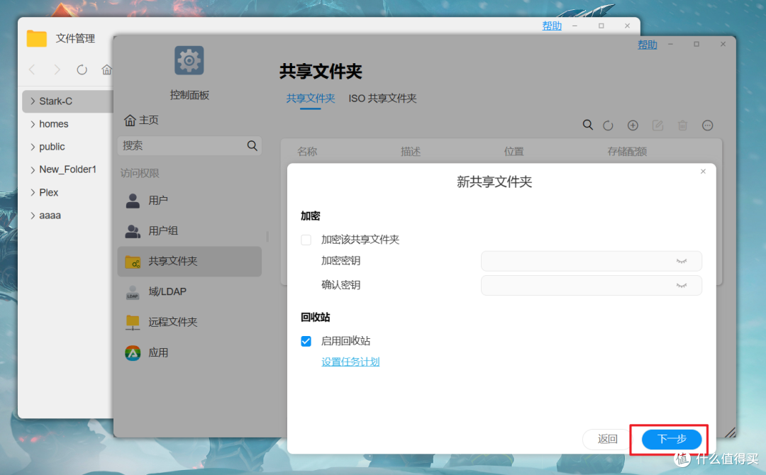Click the 下一步 button
Image resolution: width=766 pixels, height=475 pixels.
click(x=672, y=439)
